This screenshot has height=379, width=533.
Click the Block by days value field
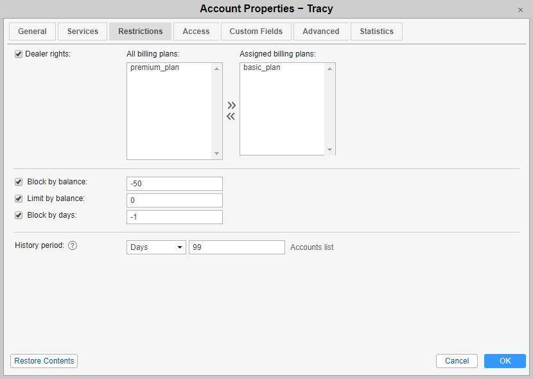point(175,217)
